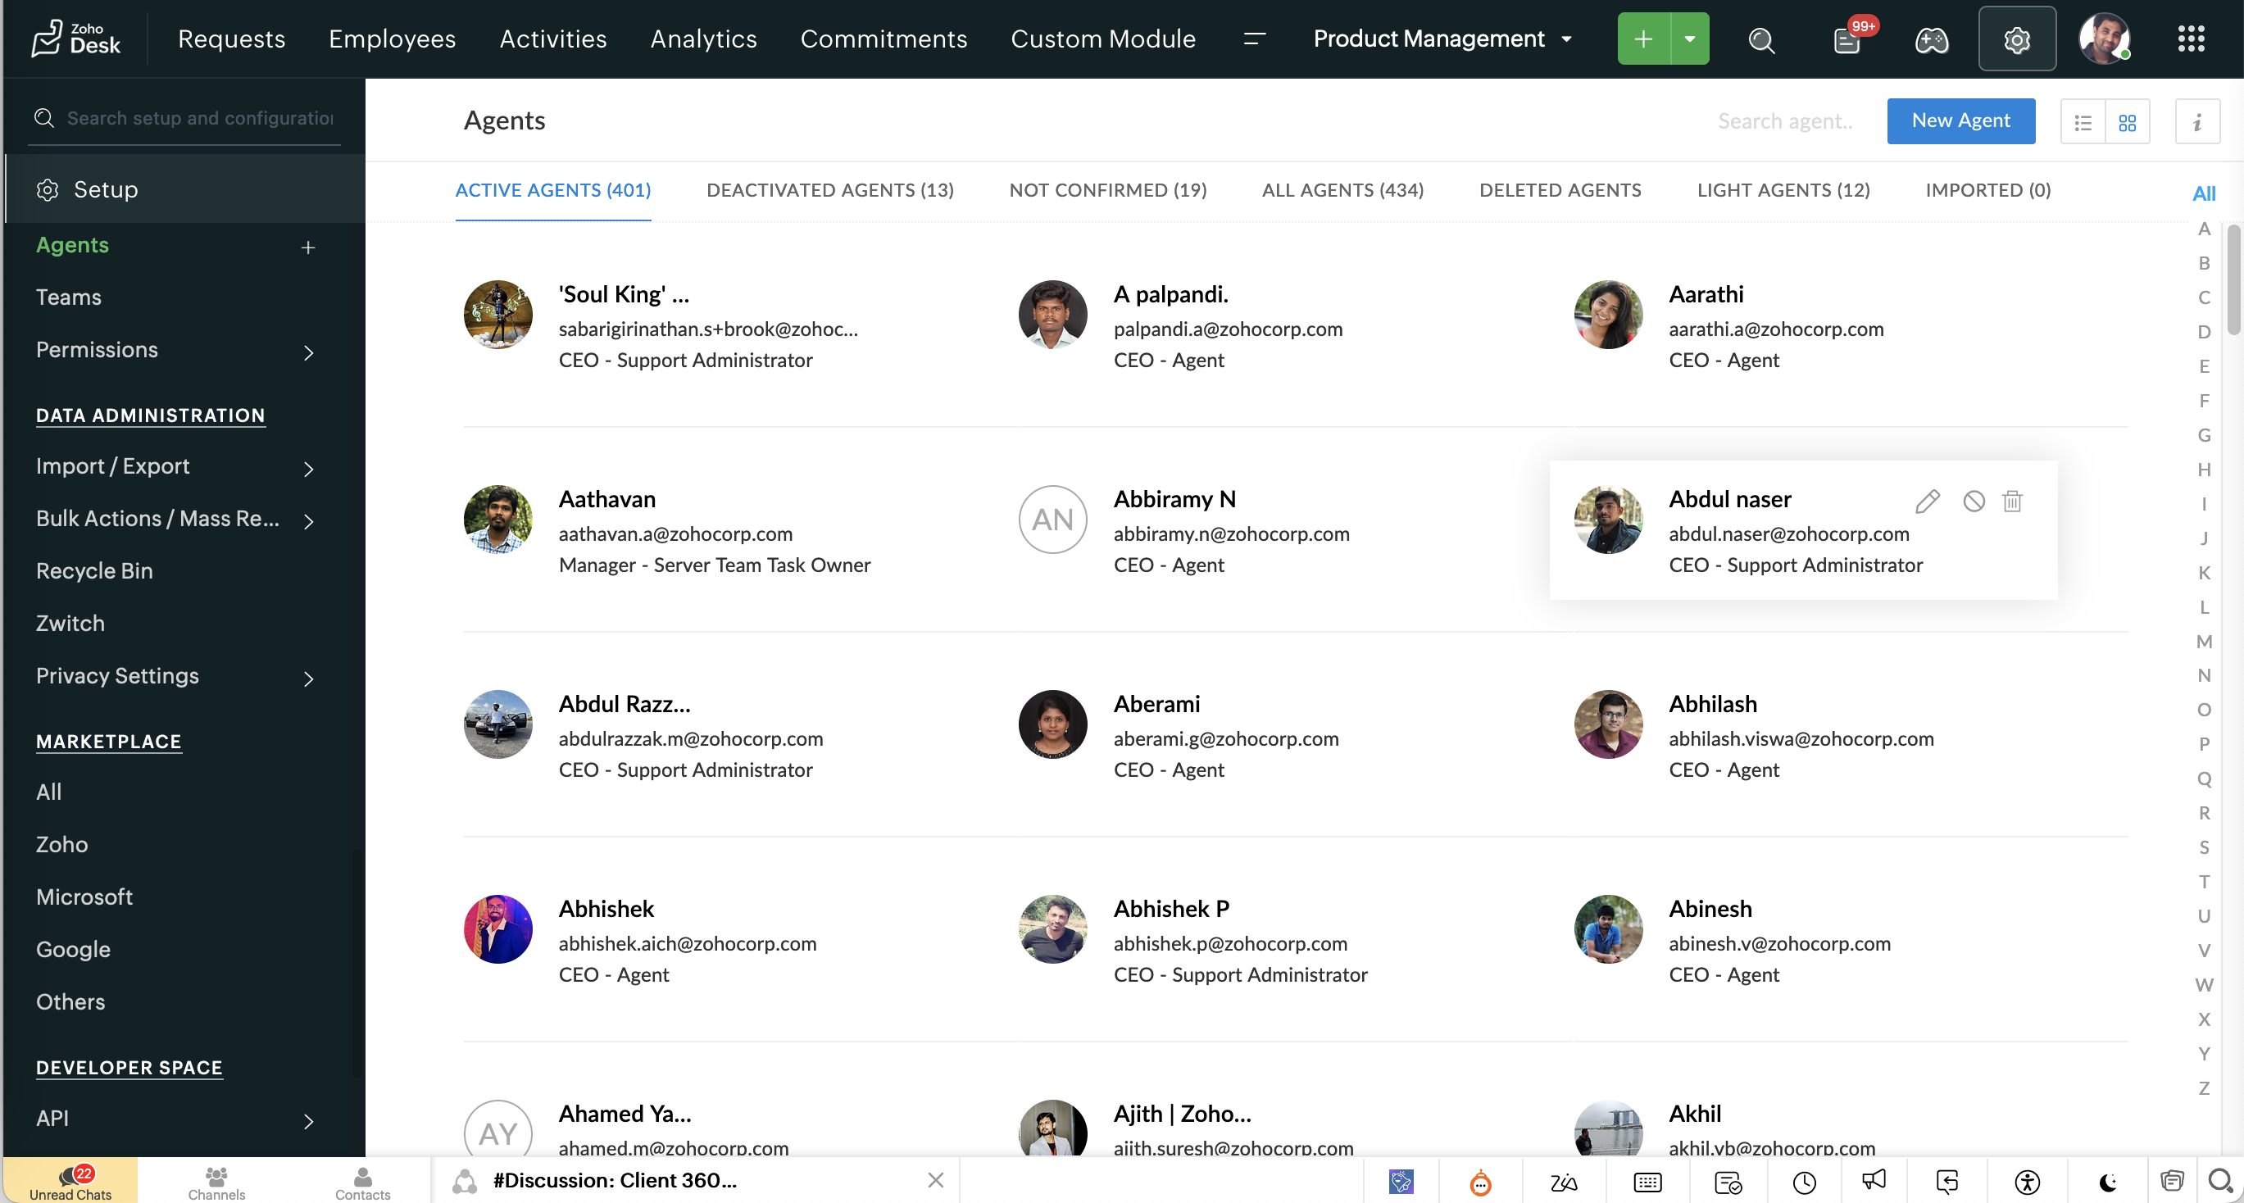
Task: Switch to Deactivated Agents tab
Action: (829, 190)
